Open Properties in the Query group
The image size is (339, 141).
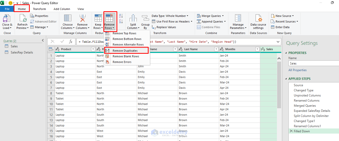click(x=39, y=16)
